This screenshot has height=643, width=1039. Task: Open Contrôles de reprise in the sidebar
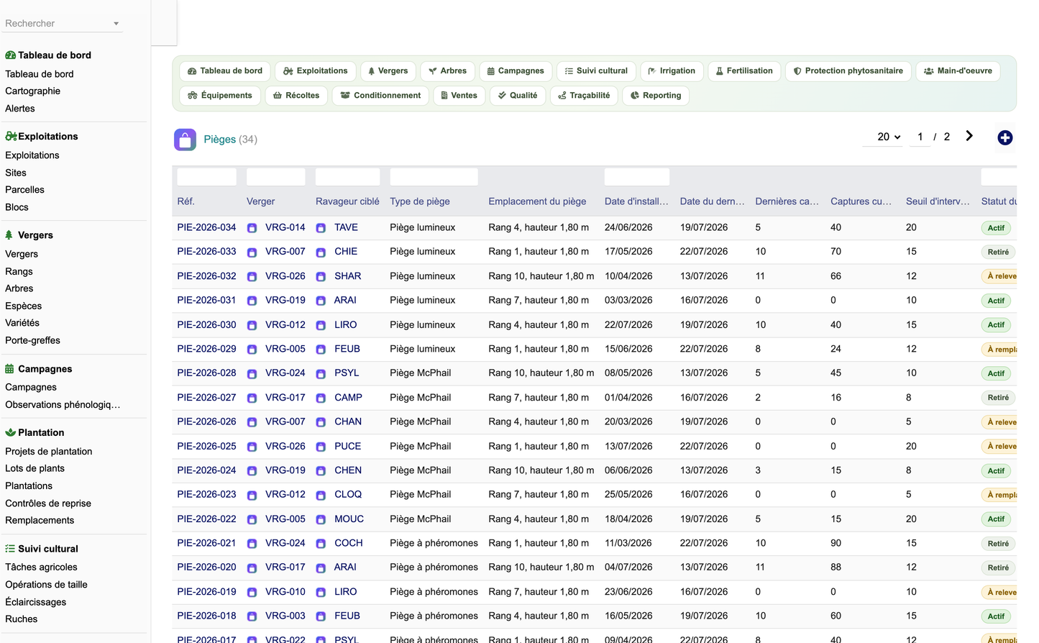pos(48,503)
